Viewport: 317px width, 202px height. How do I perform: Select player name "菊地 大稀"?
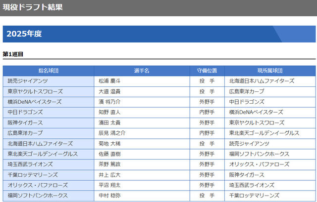coord(109,144)
